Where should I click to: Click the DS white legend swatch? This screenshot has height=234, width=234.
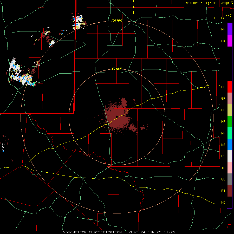click(x=230, y=156)
